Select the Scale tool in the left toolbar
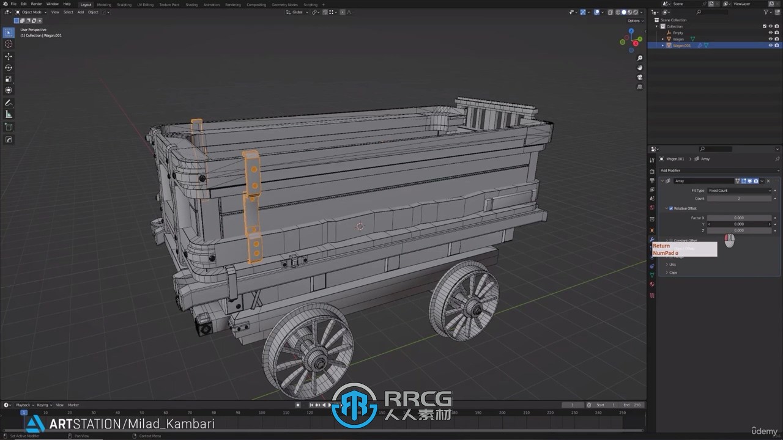 click(x=9, y=79)
